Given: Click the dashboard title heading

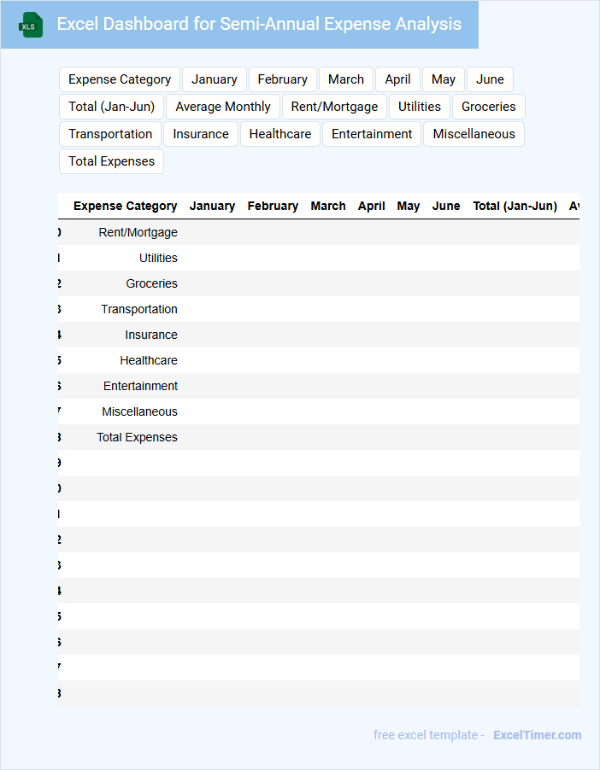Looking at the screenshot, I should tap(259, 24).
